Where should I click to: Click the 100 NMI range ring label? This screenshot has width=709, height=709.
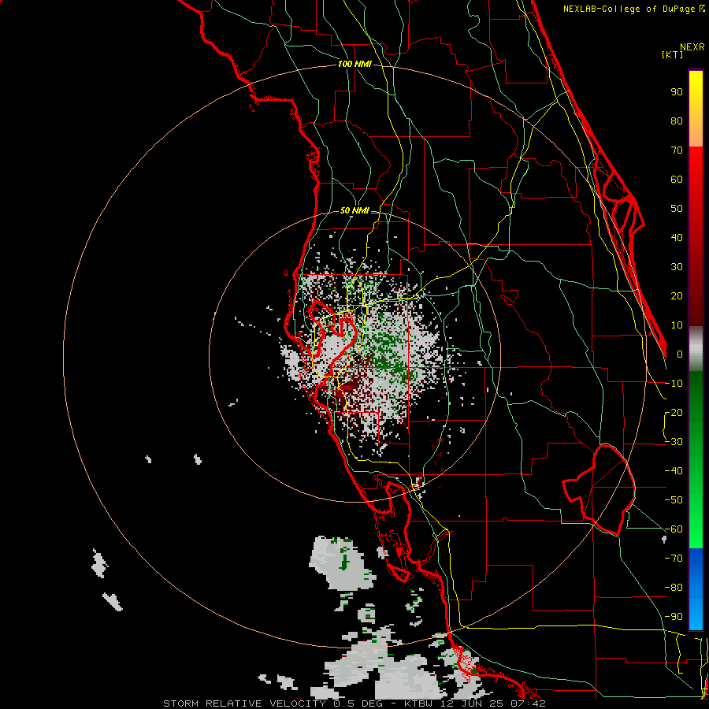click(x=354, y=64)
